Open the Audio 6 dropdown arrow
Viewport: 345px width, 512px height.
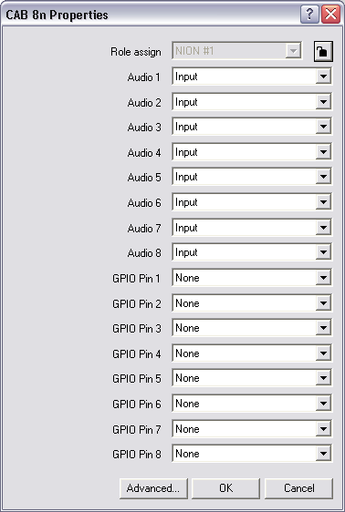coord(323,202)
